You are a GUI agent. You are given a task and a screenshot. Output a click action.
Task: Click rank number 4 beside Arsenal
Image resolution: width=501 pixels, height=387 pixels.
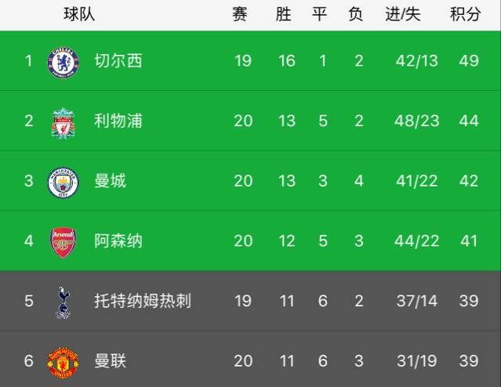tap(29, 241)
